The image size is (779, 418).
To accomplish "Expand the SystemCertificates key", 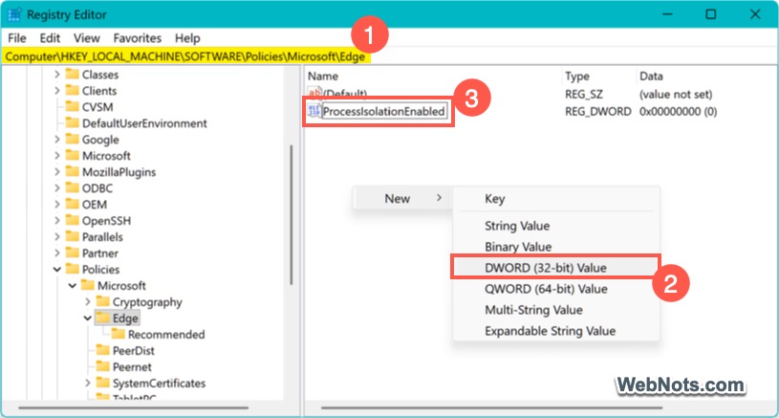I will tap(88, 384).
